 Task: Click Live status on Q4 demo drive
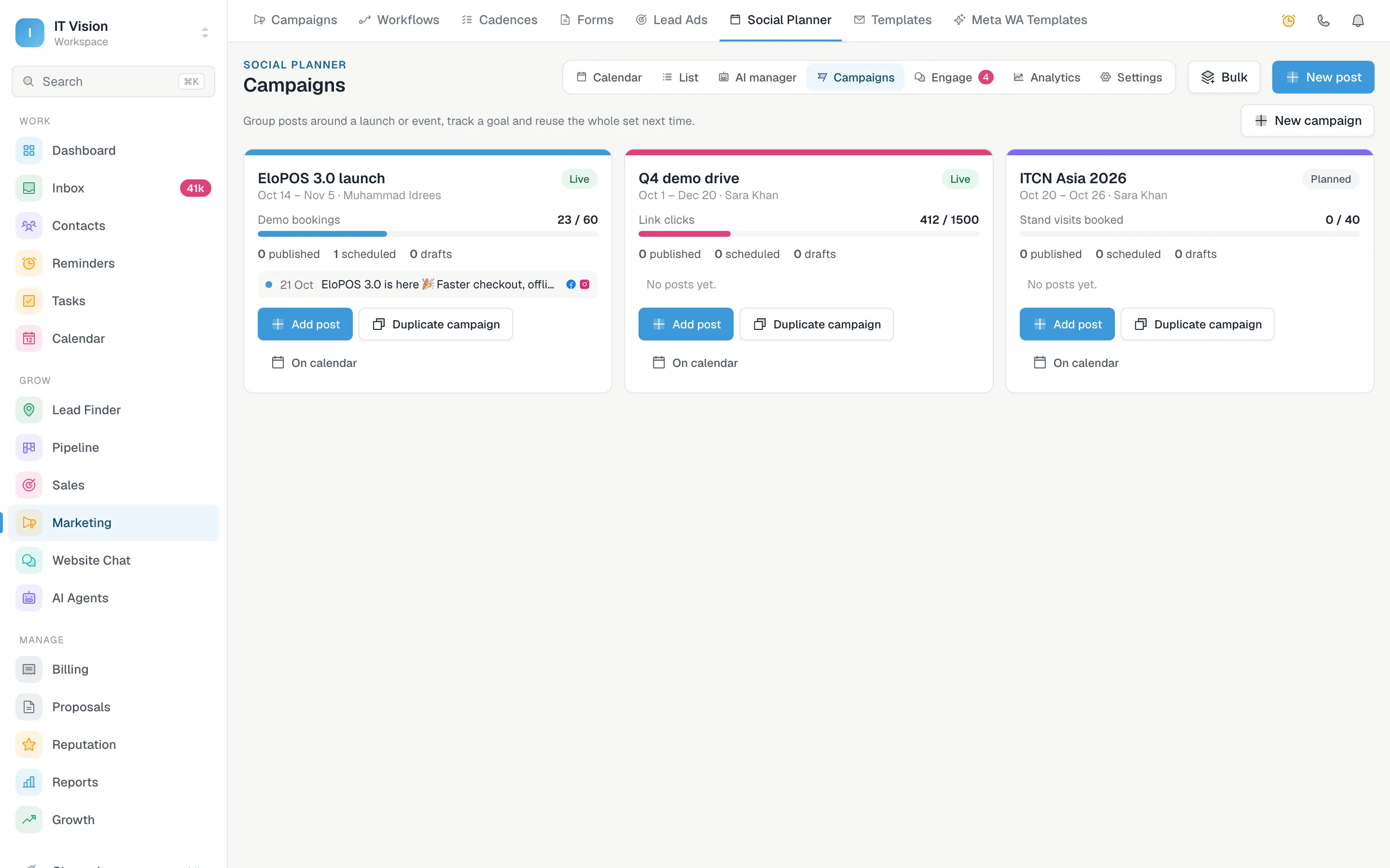[960, 179]
